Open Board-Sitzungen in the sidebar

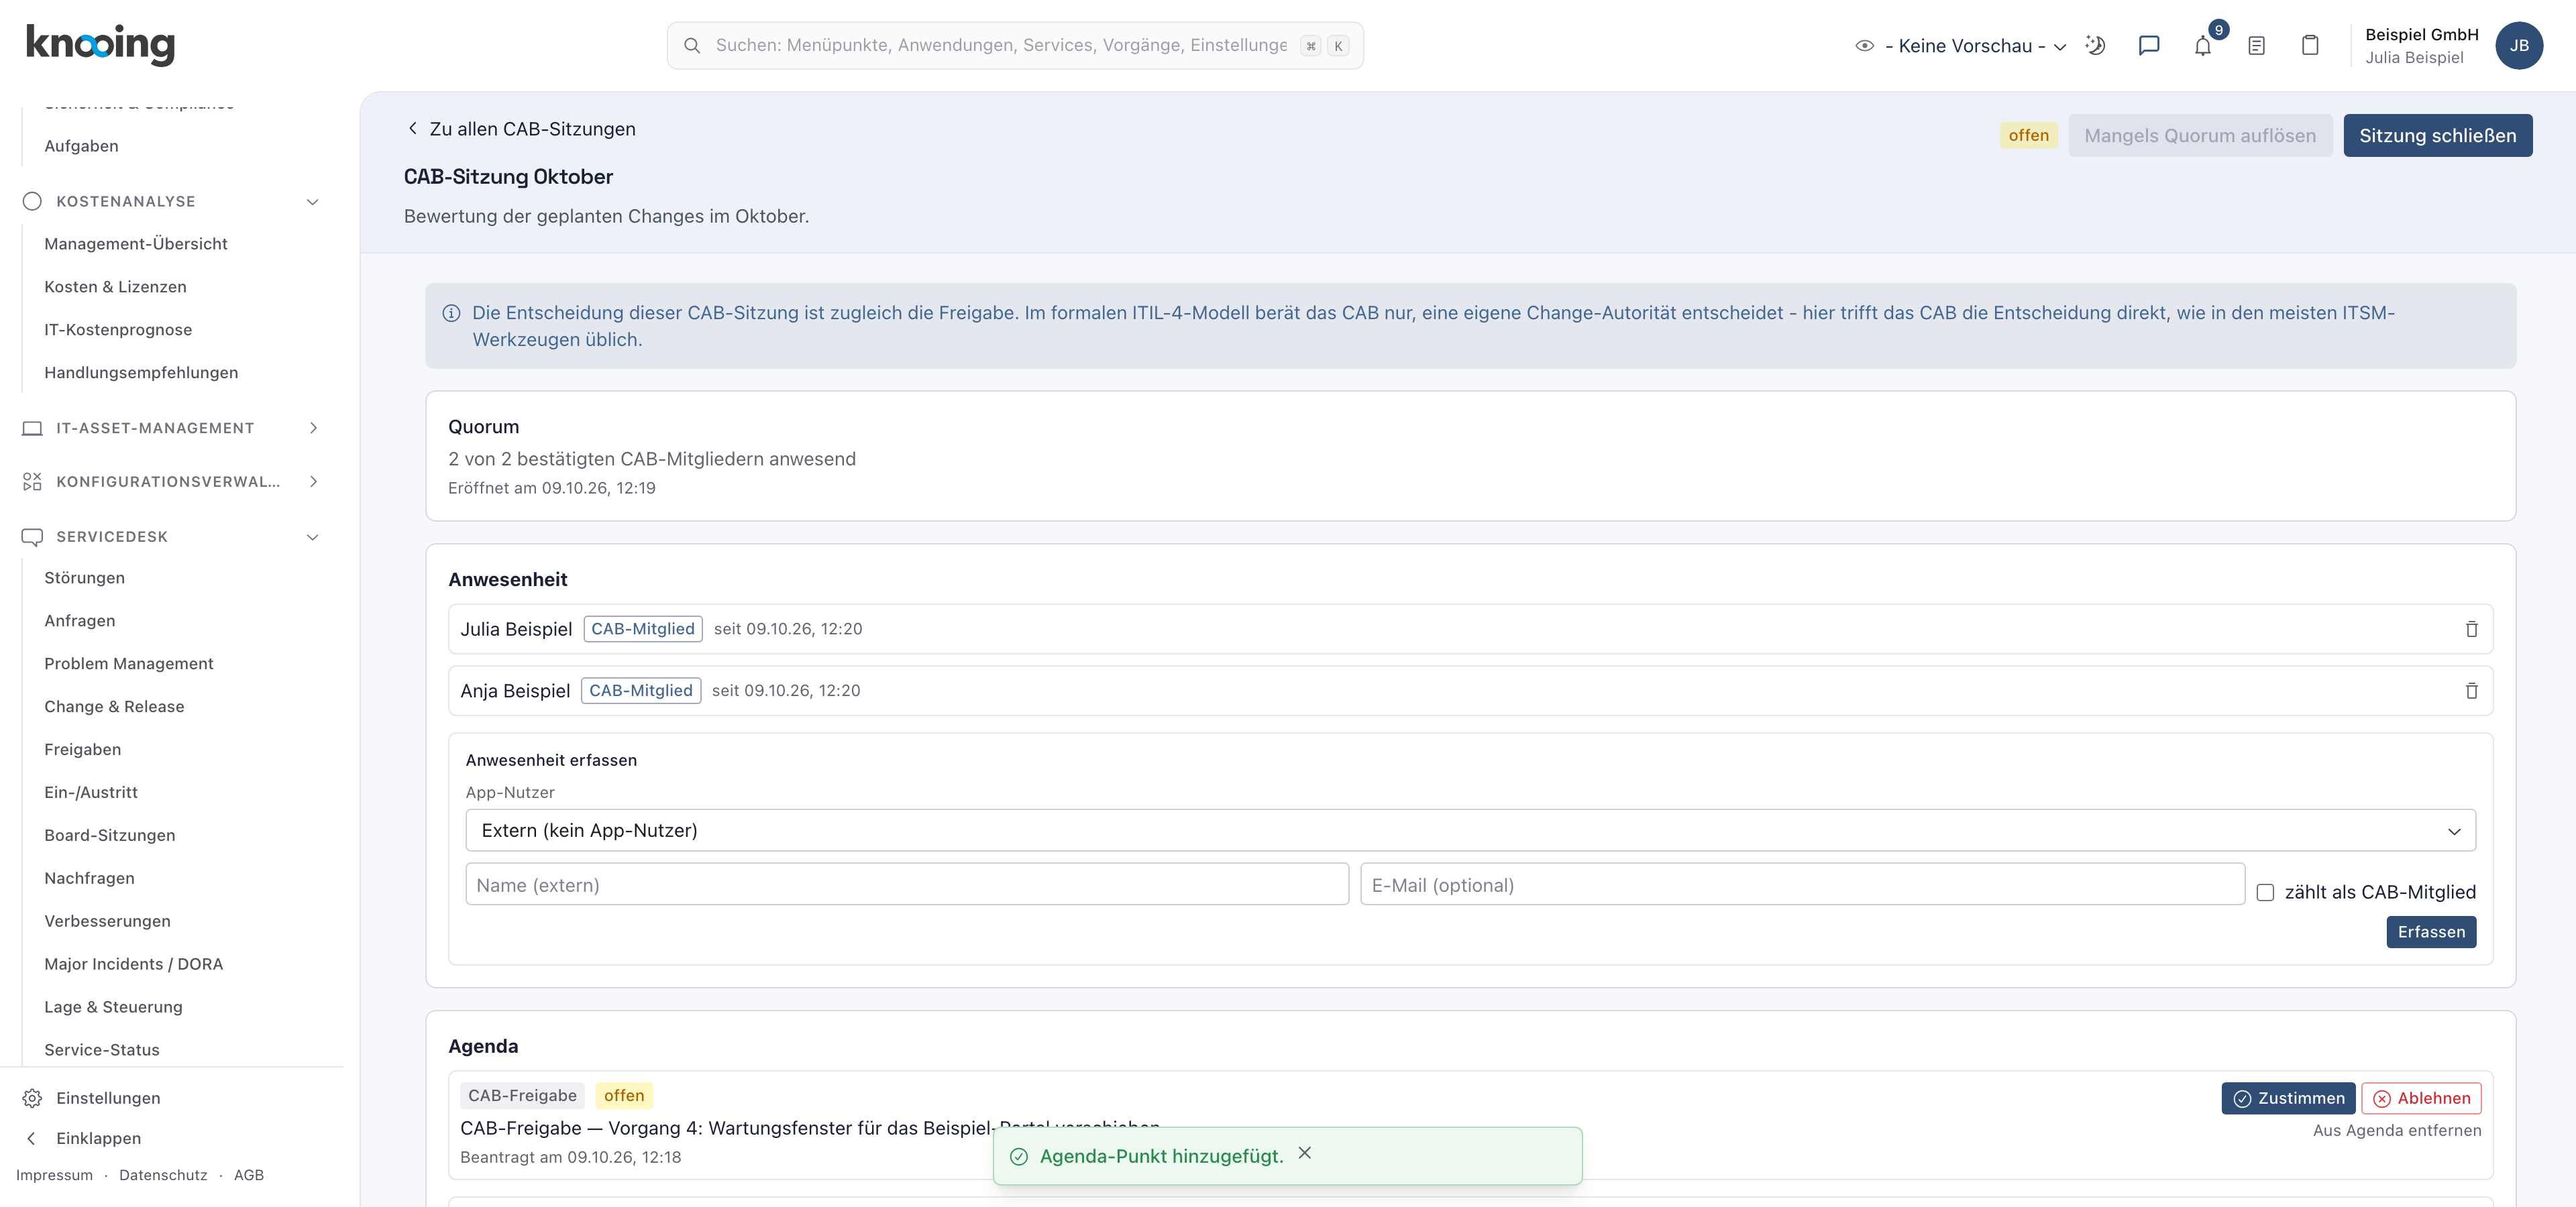[109, 836]
